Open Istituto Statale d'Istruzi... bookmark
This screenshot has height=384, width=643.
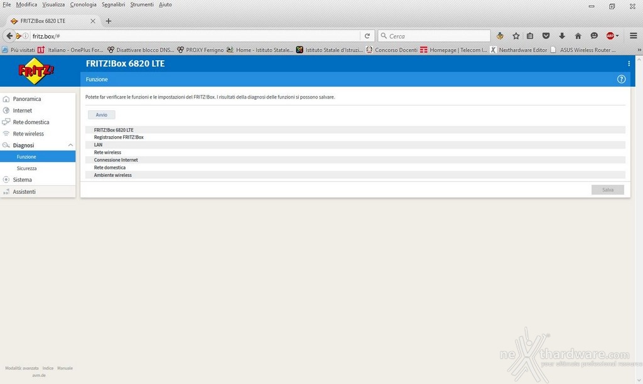(x=330, y=50)
